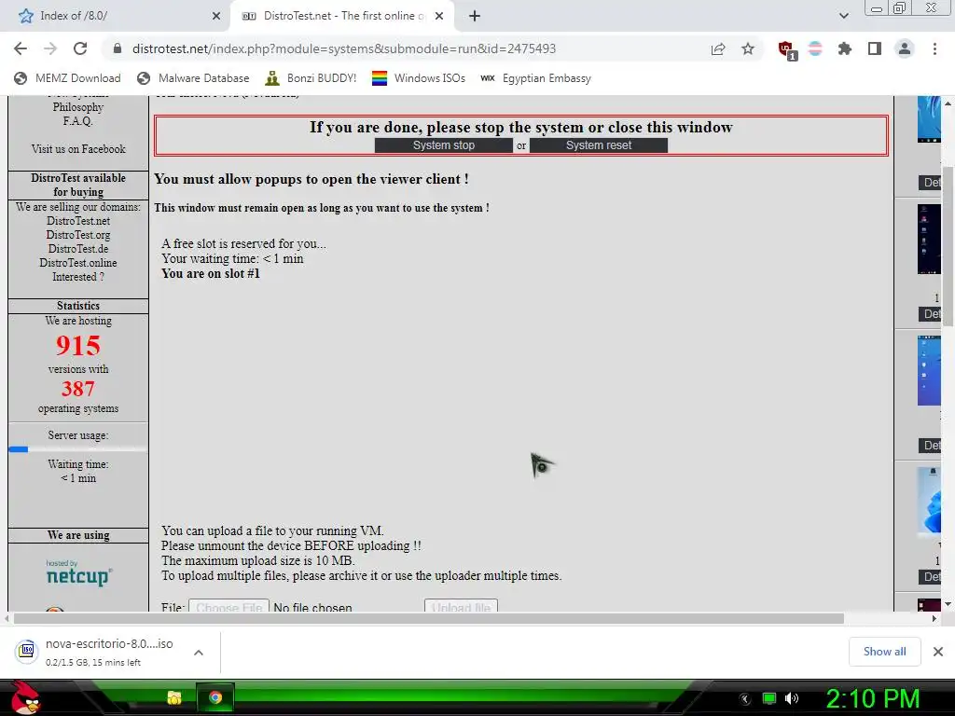Click the striped flag extension icon
955x716 pixels.
(x=815, y=48)
